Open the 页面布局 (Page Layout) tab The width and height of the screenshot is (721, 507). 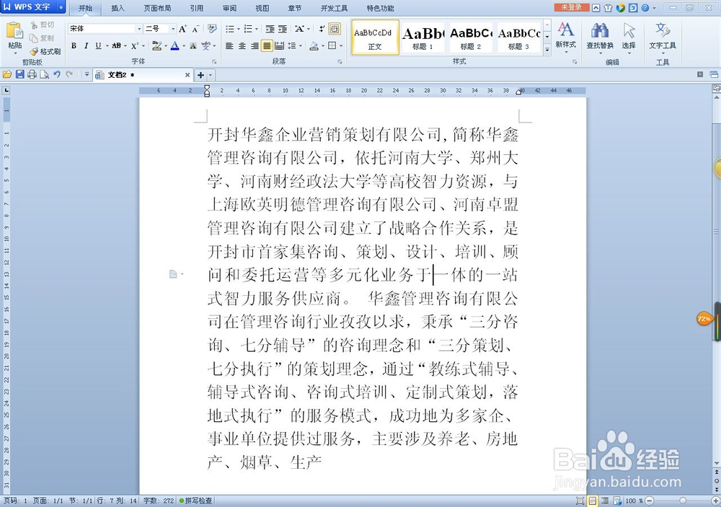click(x=157, y=8)
